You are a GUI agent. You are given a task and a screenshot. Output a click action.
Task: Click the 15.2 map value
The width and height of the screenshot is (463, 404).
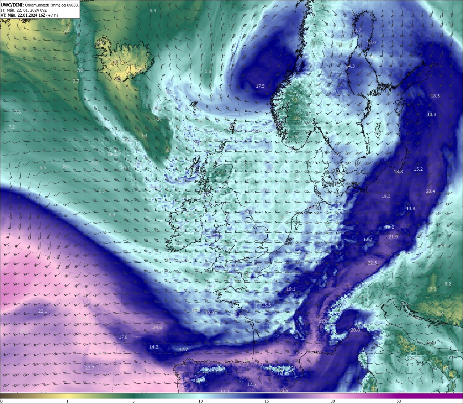(x=418, y=169)
